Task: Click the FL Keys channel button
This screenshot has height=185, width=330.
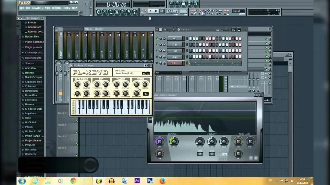Action: (x=175, y=63)
